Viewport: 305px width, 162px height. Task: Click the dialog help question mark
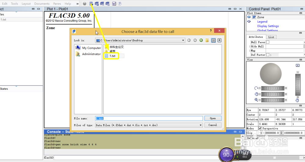coord(211,31)
